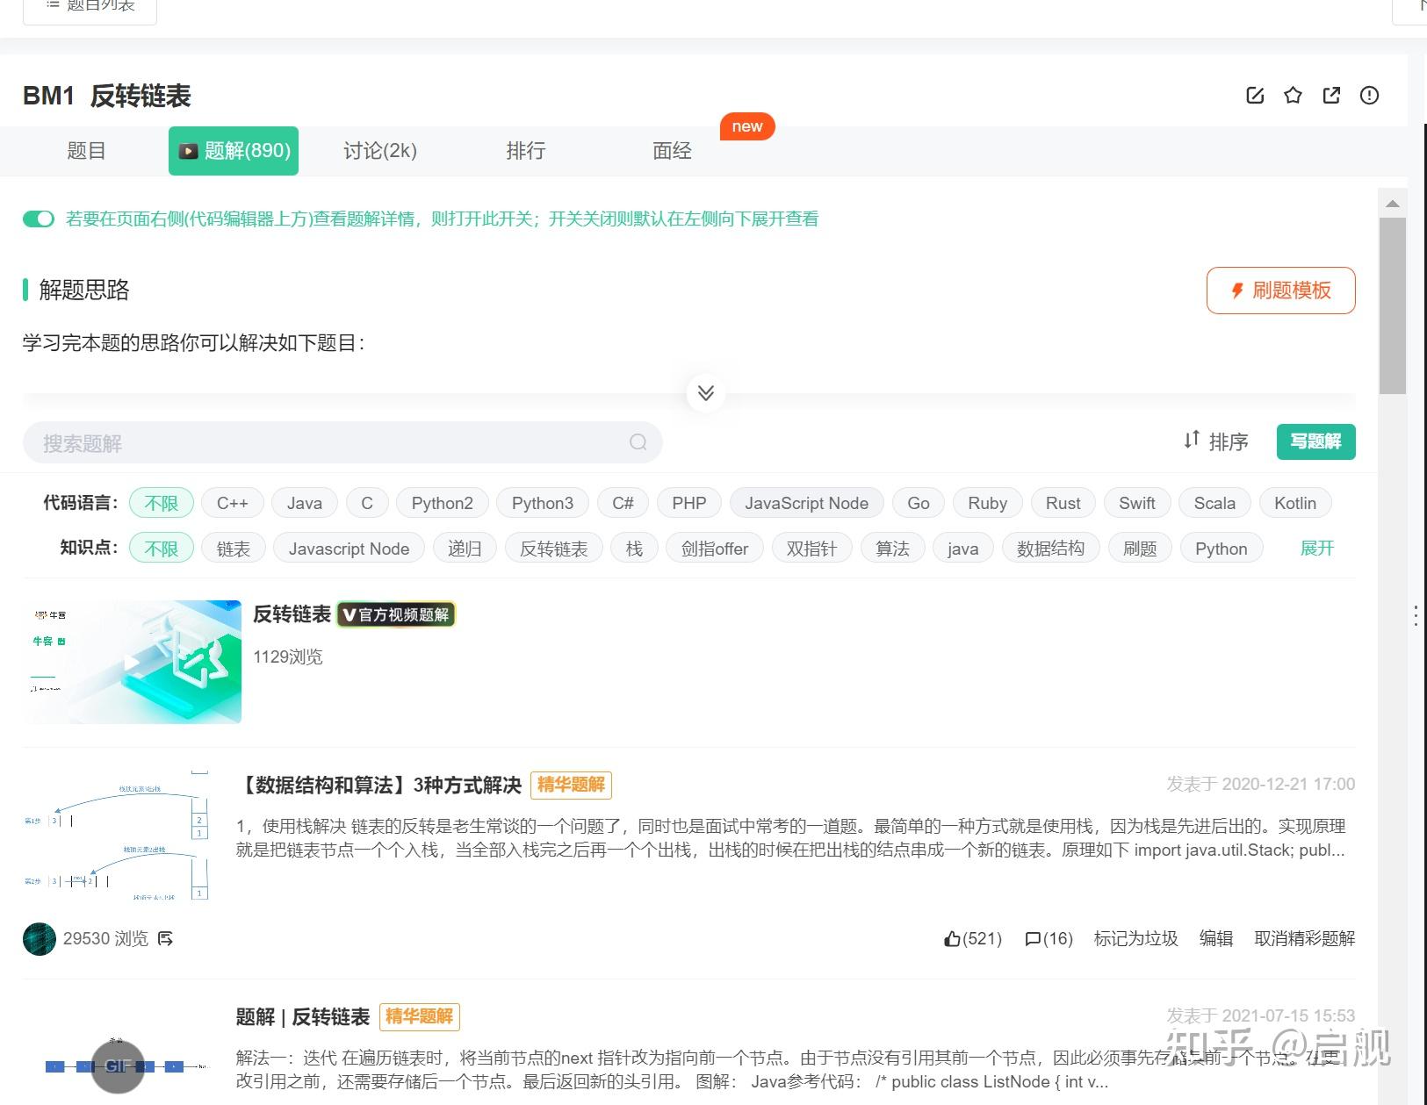Click 展开 to expand knowledge point tags
The image size is (1427, 1105).
tap(1316, 548)
